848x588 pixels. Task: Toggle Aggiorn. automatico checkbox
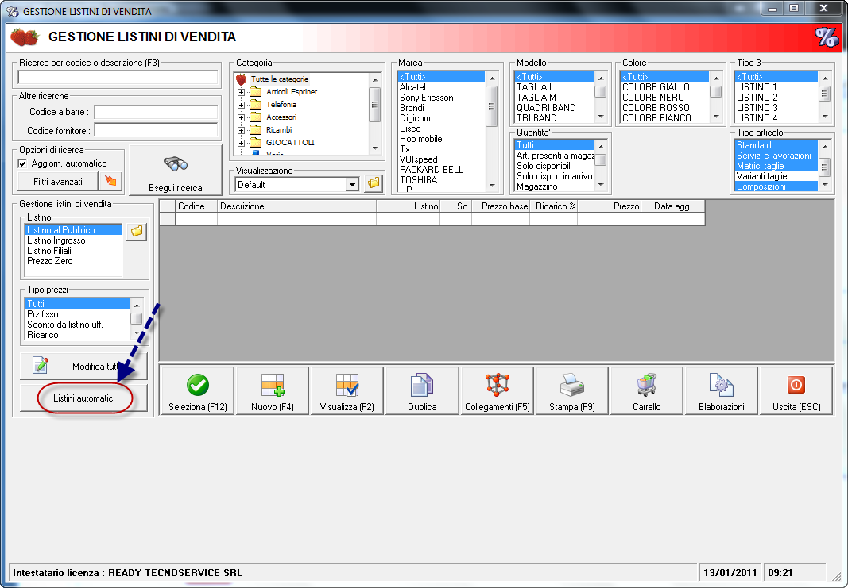23,163
